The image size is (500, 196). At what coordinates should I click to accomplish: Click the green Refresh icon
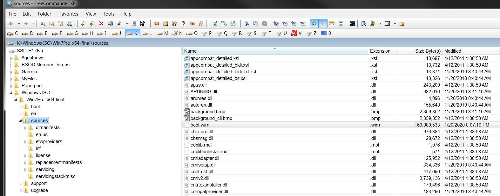215,24
